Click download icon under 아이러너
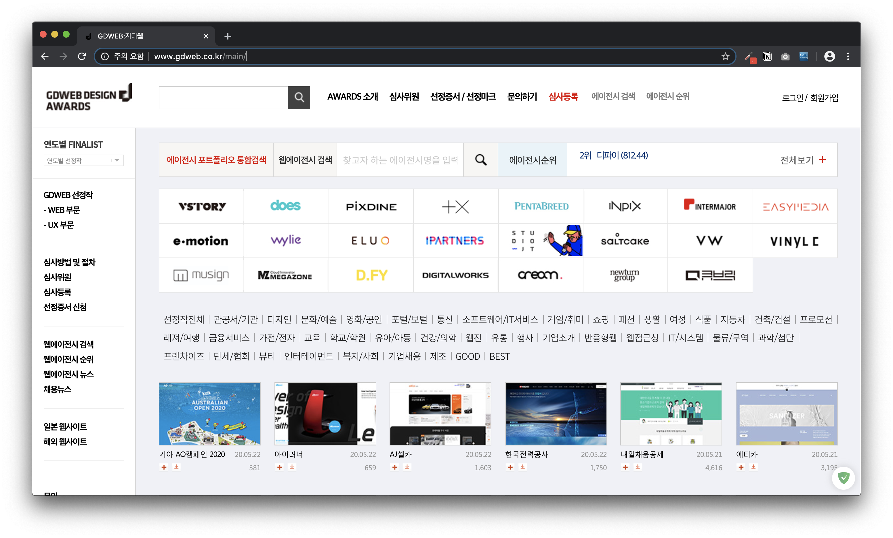The image size is (893, 538). [x=292, y=467]
